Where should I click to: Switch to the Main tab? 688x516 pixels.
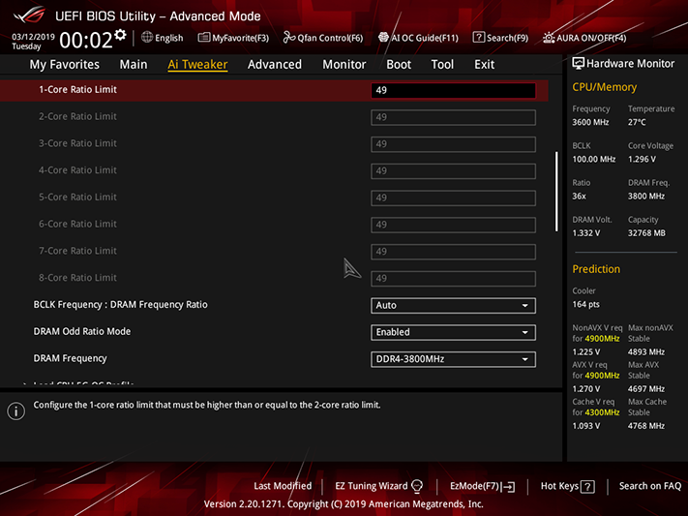134,65
